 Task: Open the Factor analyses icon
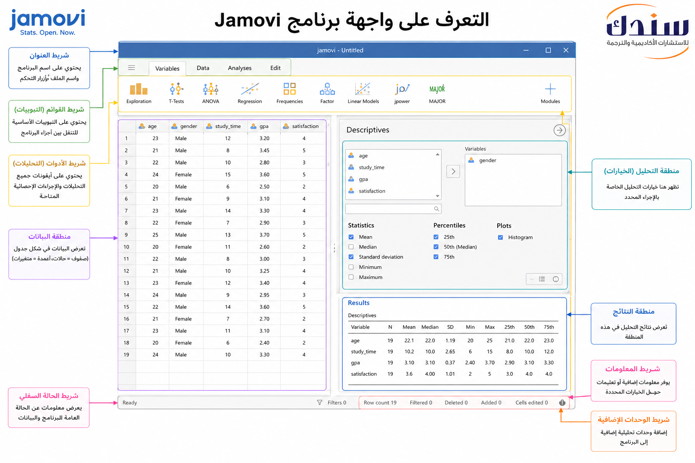327,94
